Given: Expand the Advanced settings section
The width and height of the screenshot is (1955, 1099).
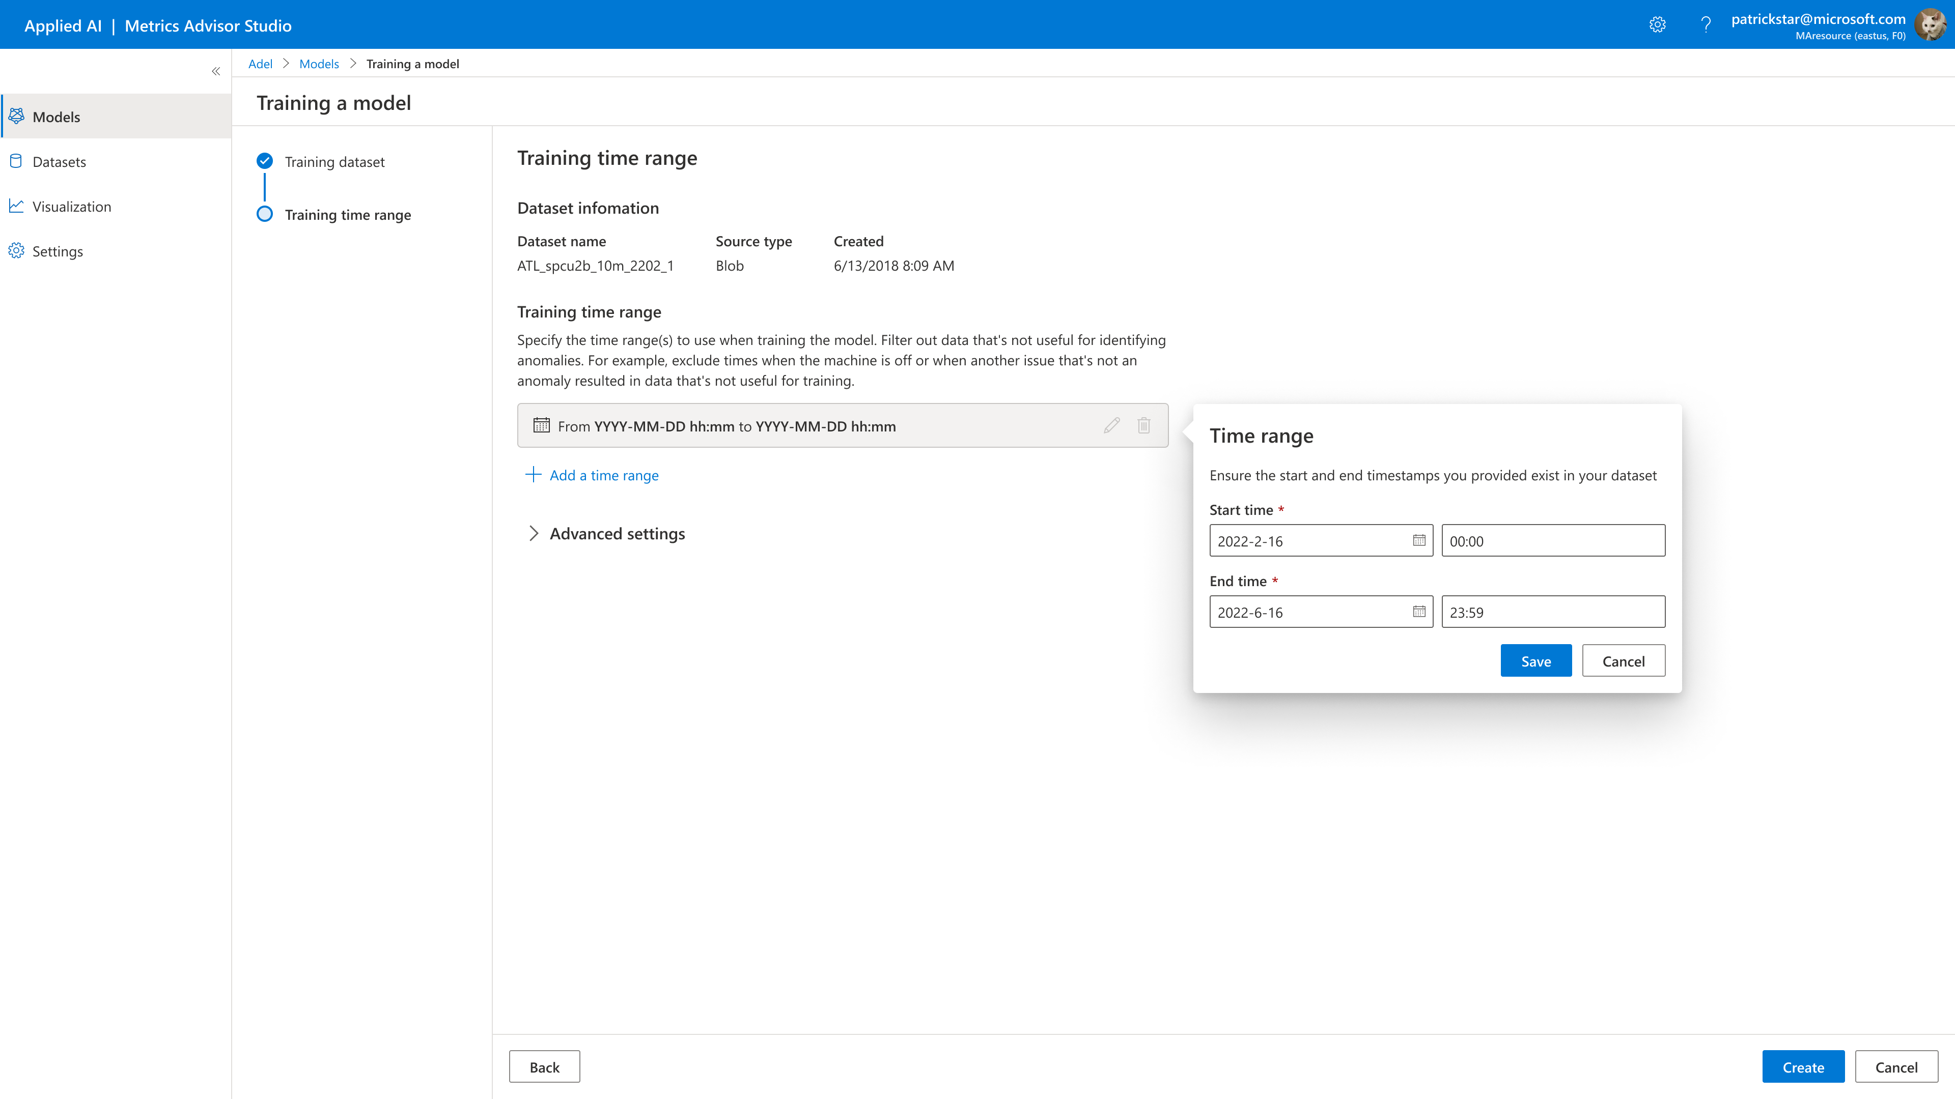Looking at the screenshot, I should tap(534, 534).
